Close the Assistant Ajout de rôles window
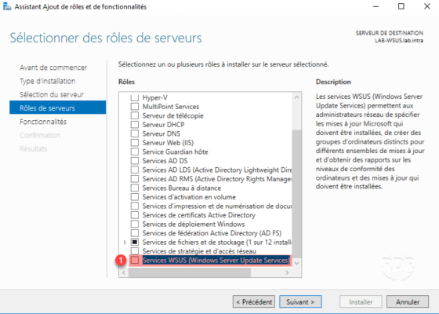The image size is (439, 314). point(427,6)
